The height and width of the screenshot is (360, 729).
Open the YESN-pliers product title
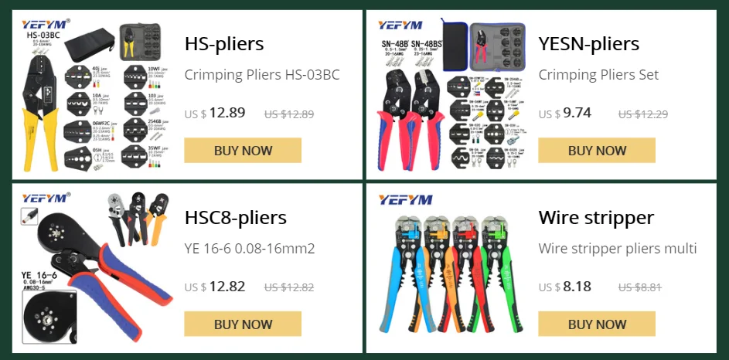click(x=588, y=44)
